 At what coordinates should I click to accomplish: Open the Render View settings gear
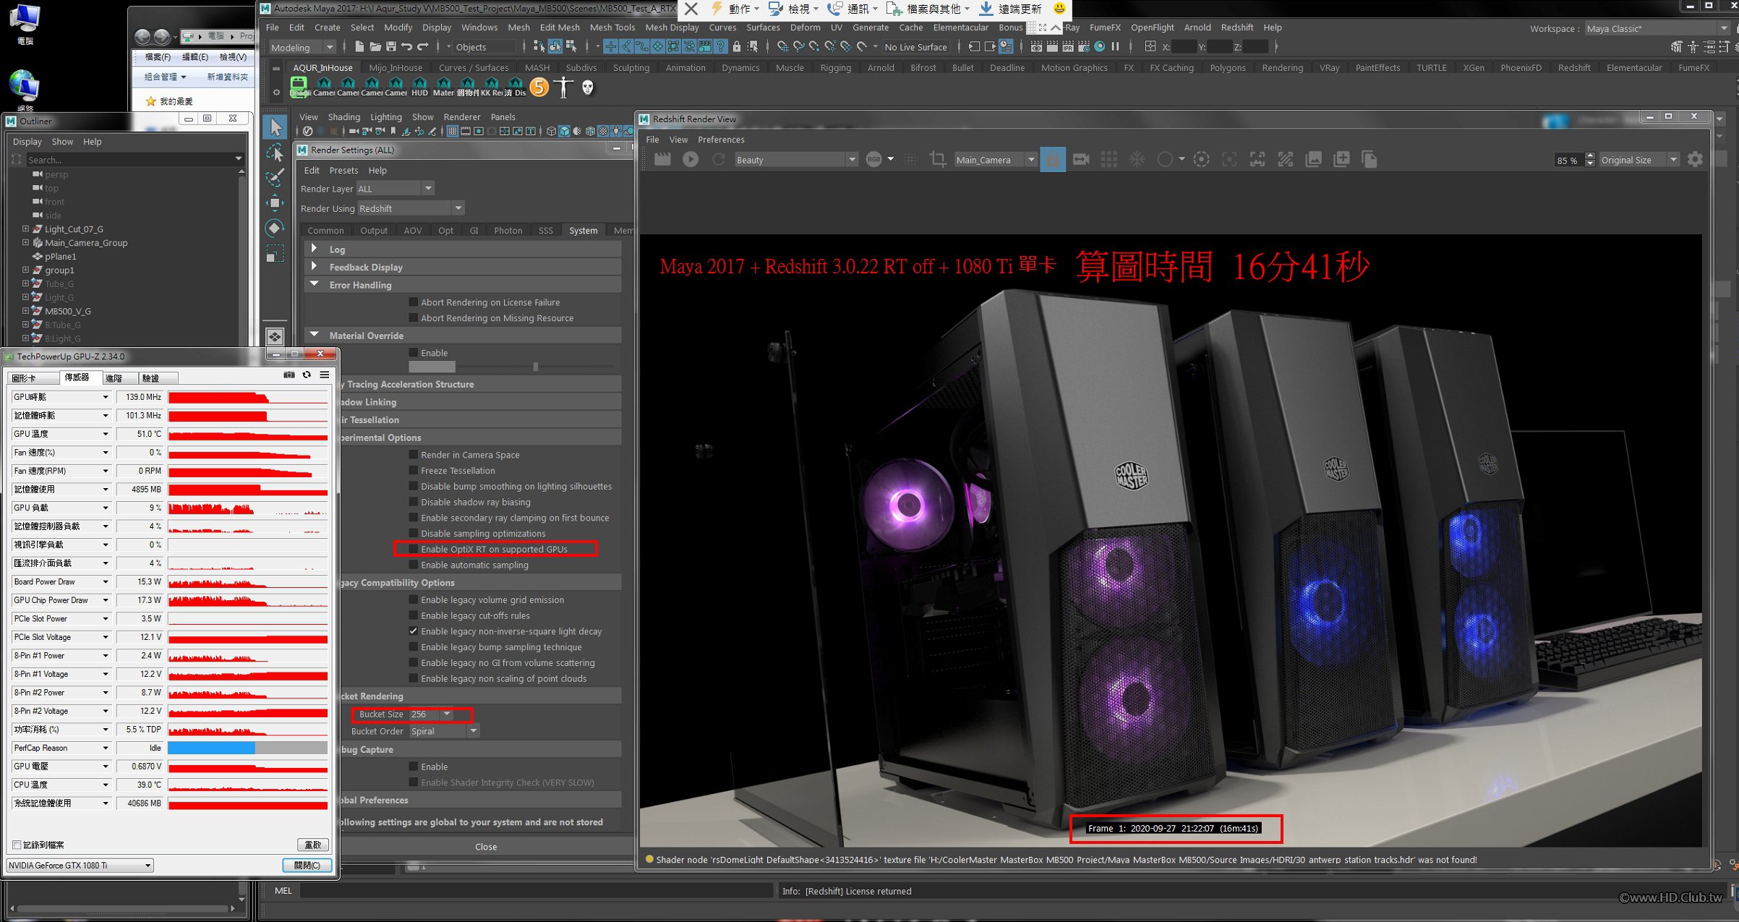1695,159
